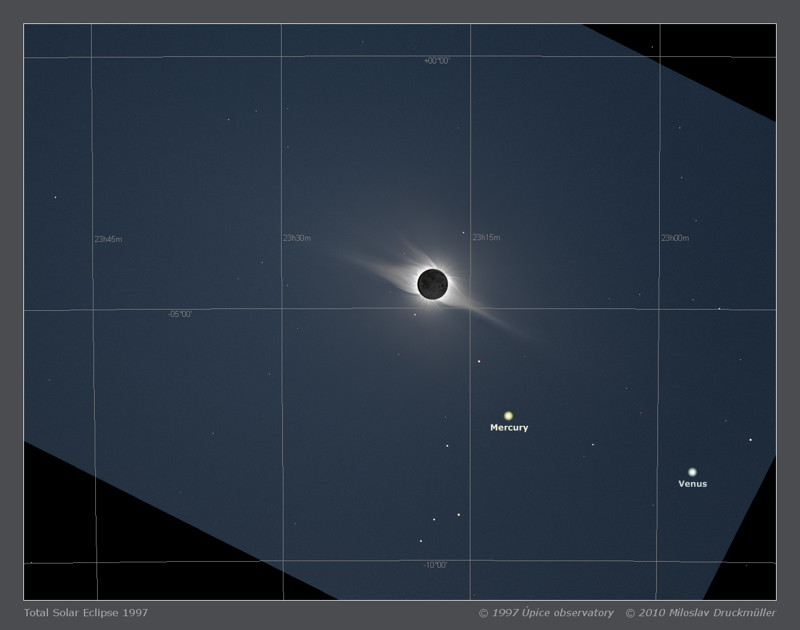
Task: Click the red star right of Venus
Action: coord(750,440)
